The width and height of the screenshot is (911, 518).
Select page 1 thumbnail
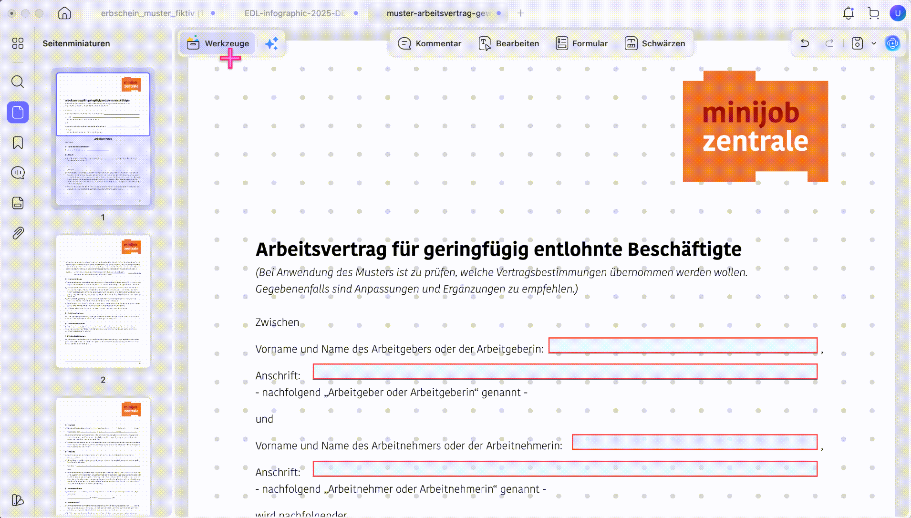[103, 139]
